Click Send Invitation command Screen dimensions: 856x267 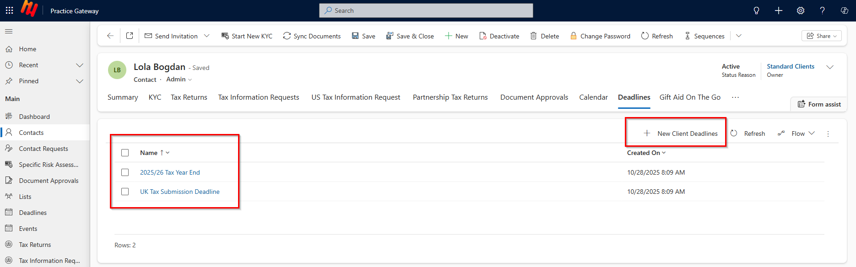point(171,36)
